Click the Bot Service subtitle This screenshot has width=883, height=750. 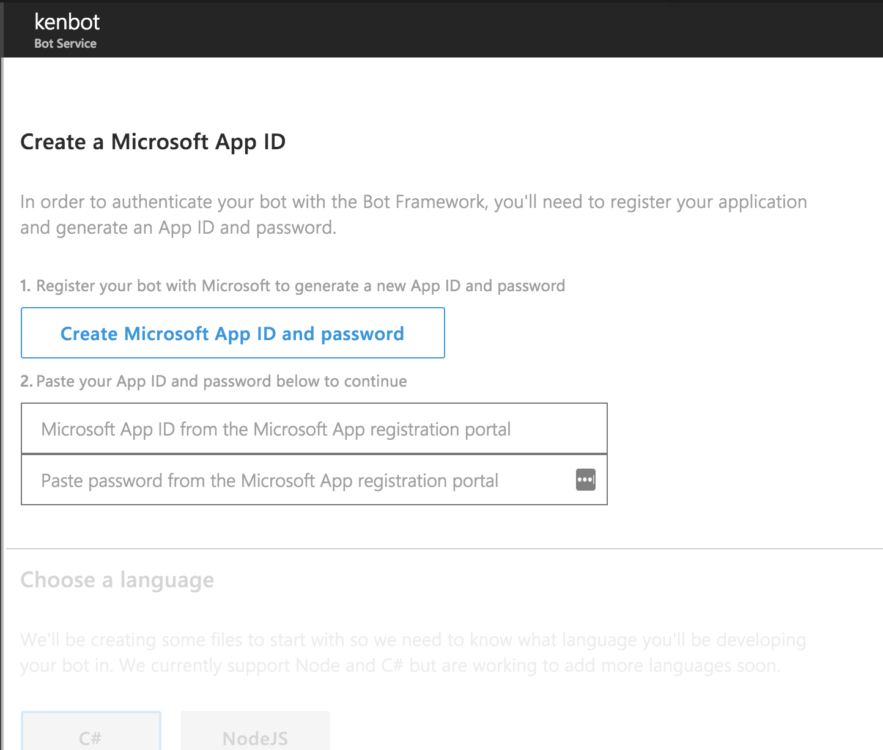65,43
